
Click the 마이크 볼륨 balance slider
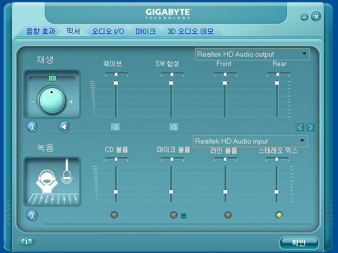(172, 159)
